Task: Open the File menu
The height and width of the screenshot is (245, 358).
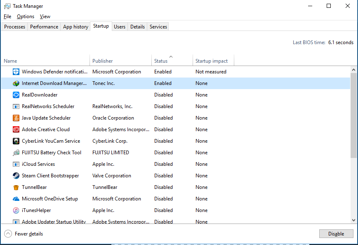Action: tap(7, 16)
